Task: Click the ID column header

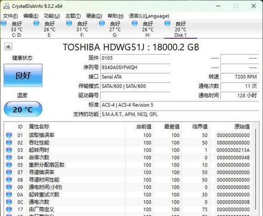Action: pyautogui.click(x=20, y=127)
